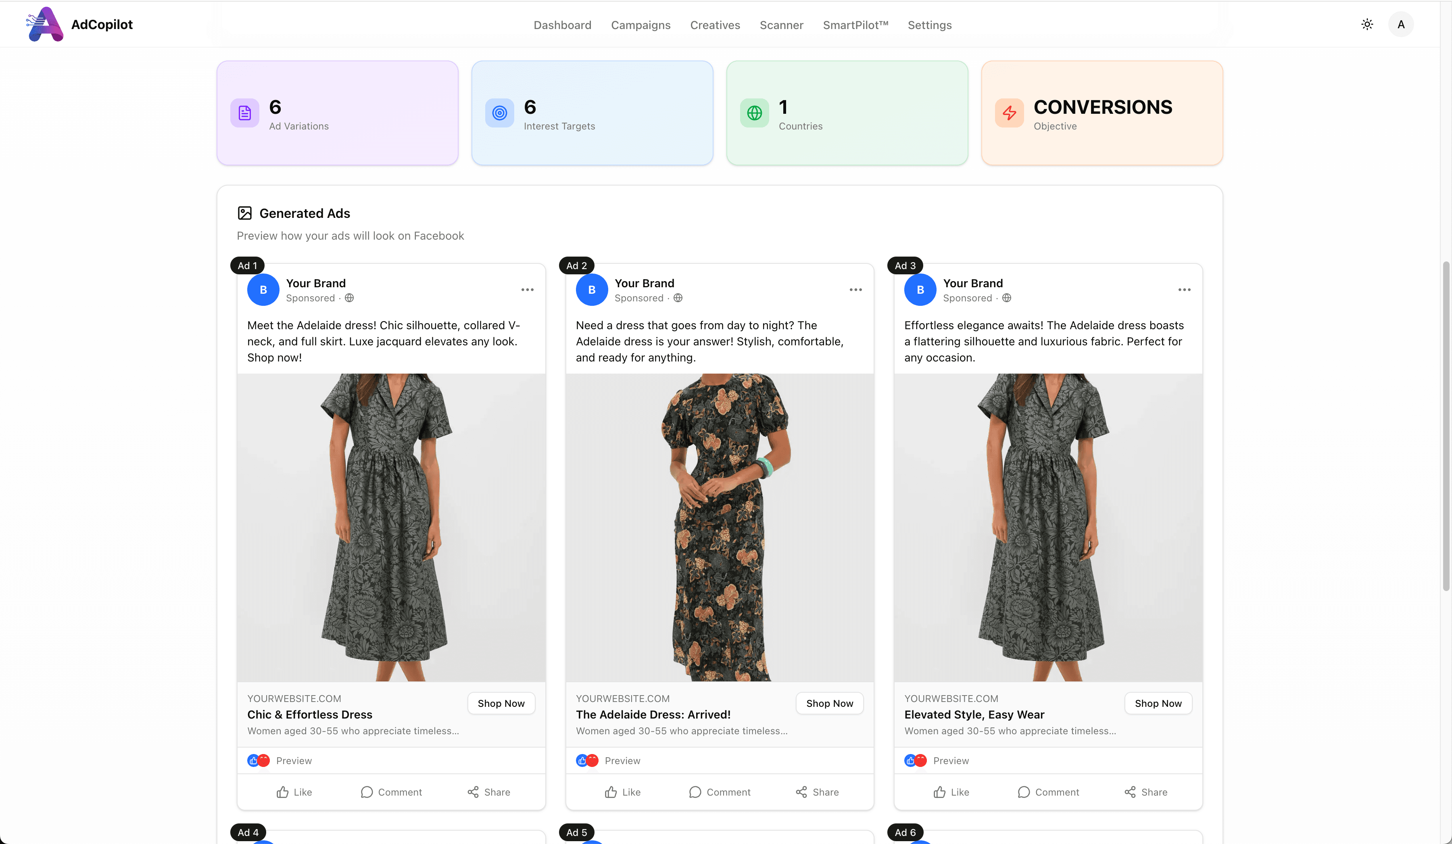Open the three-dot menu on Ad 1
Viewport: 1452px width, 844px height.
(x=527, y=290)
